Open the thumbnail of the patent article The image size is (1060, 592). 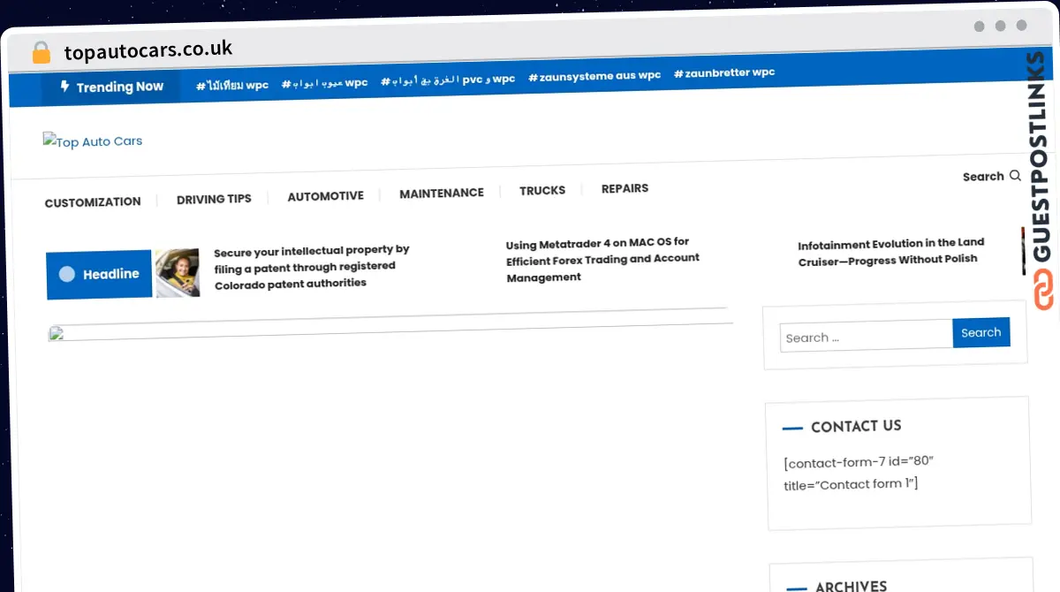[178, 272]
